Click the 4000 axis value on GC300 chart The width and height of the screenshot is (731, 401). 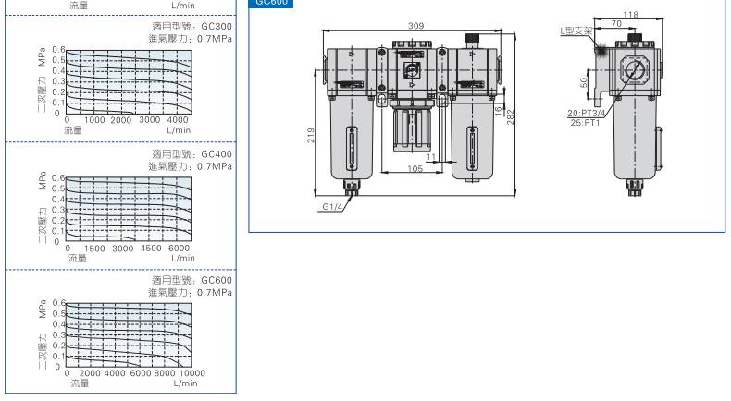coord(178,120)
